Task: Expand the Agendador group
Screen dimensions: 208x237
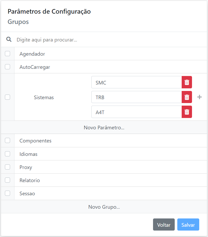Action: coord(33,54)
